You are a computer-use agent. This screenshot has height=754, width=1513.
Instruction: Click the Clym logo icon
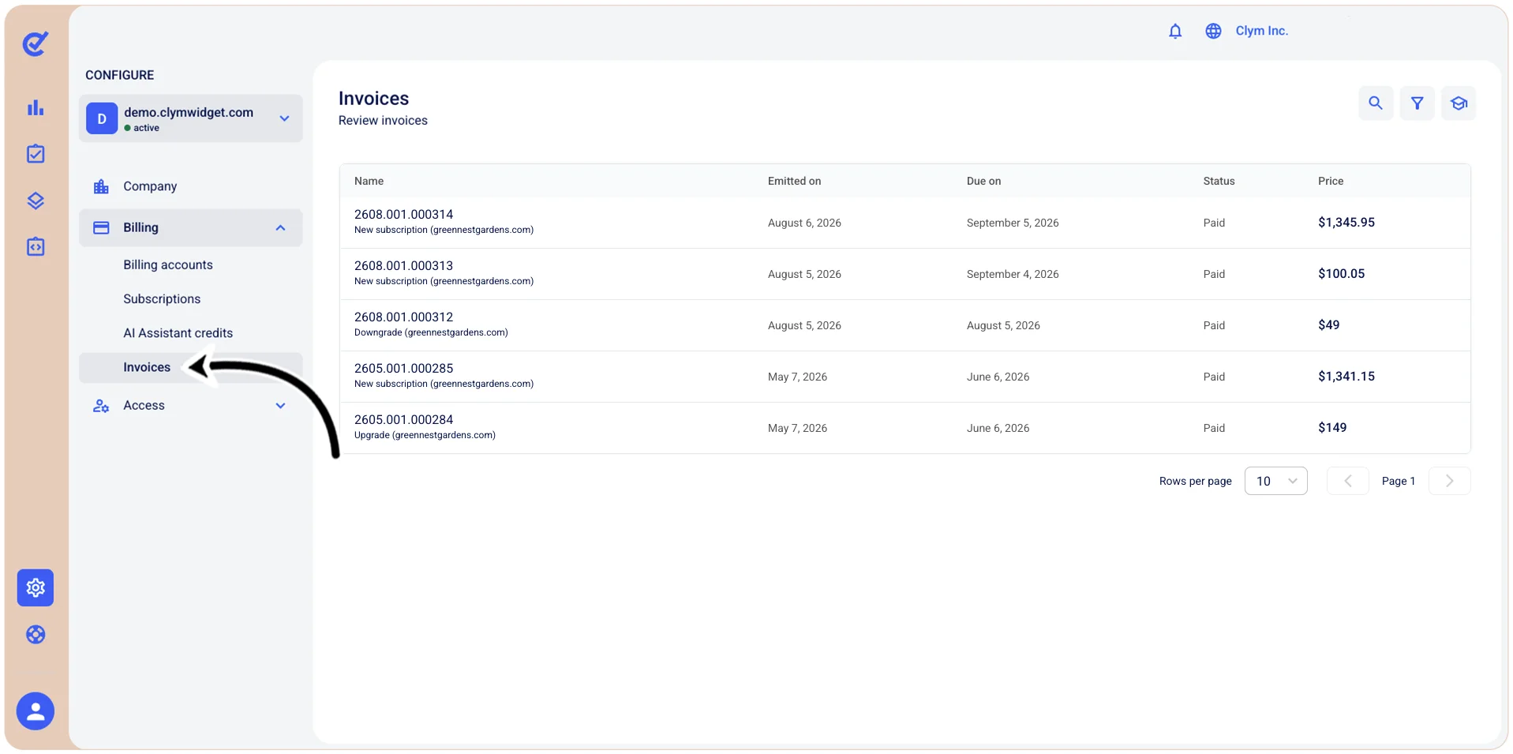[x=36, y=43]
